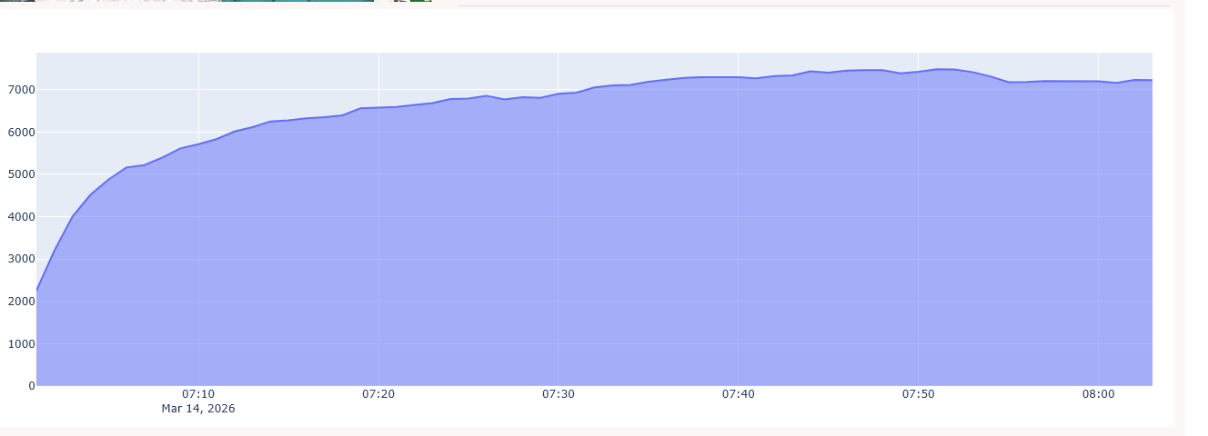The width and height of the screenshot is (1208, 436).
Task: Click the line where it crosses 08:00 gridline
Action: pyautogui.click(x=1098, y=82)
